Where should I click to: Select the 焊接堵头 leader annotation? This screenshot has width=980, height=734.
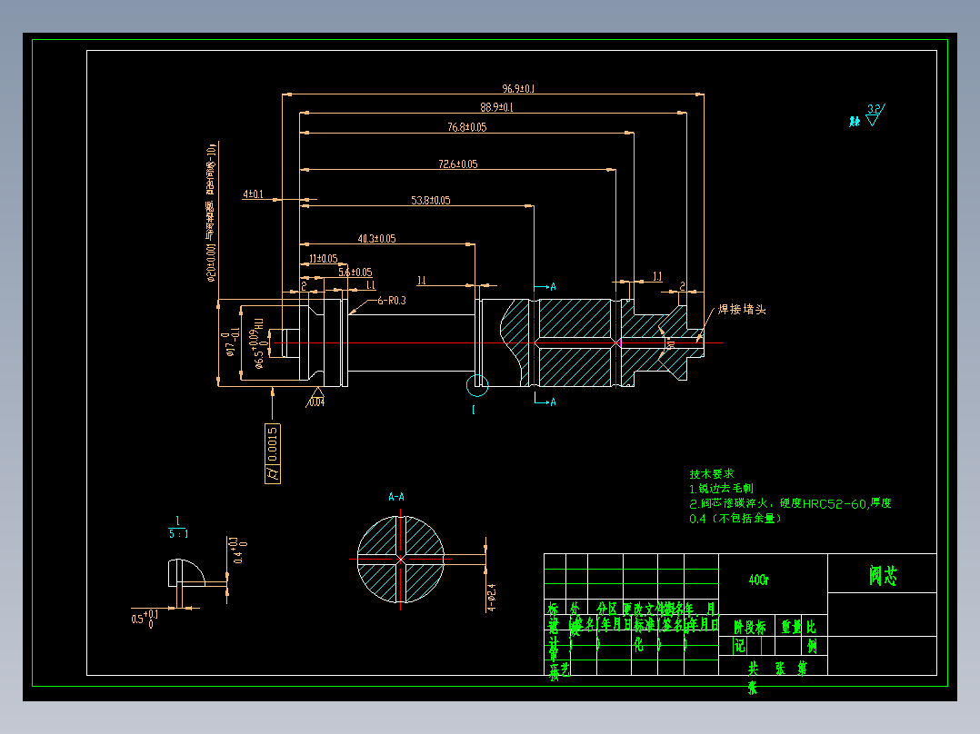pos(742,309)
